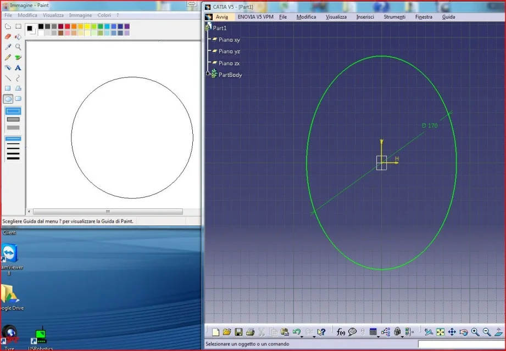The image size is (506, 351).
Task: Click the comment speech bubble icon in CATIA
Action: pos(352,332)
